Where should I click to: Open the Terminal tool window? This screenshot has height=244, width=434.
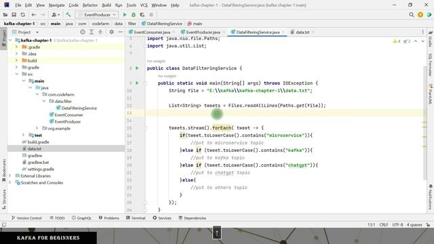(136, 218)
